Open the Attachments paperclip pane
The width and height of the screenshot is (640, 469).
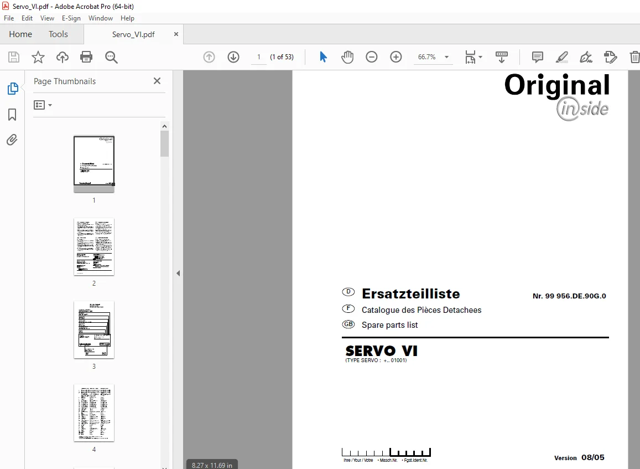pyautogui.click(x=12, y=140)
